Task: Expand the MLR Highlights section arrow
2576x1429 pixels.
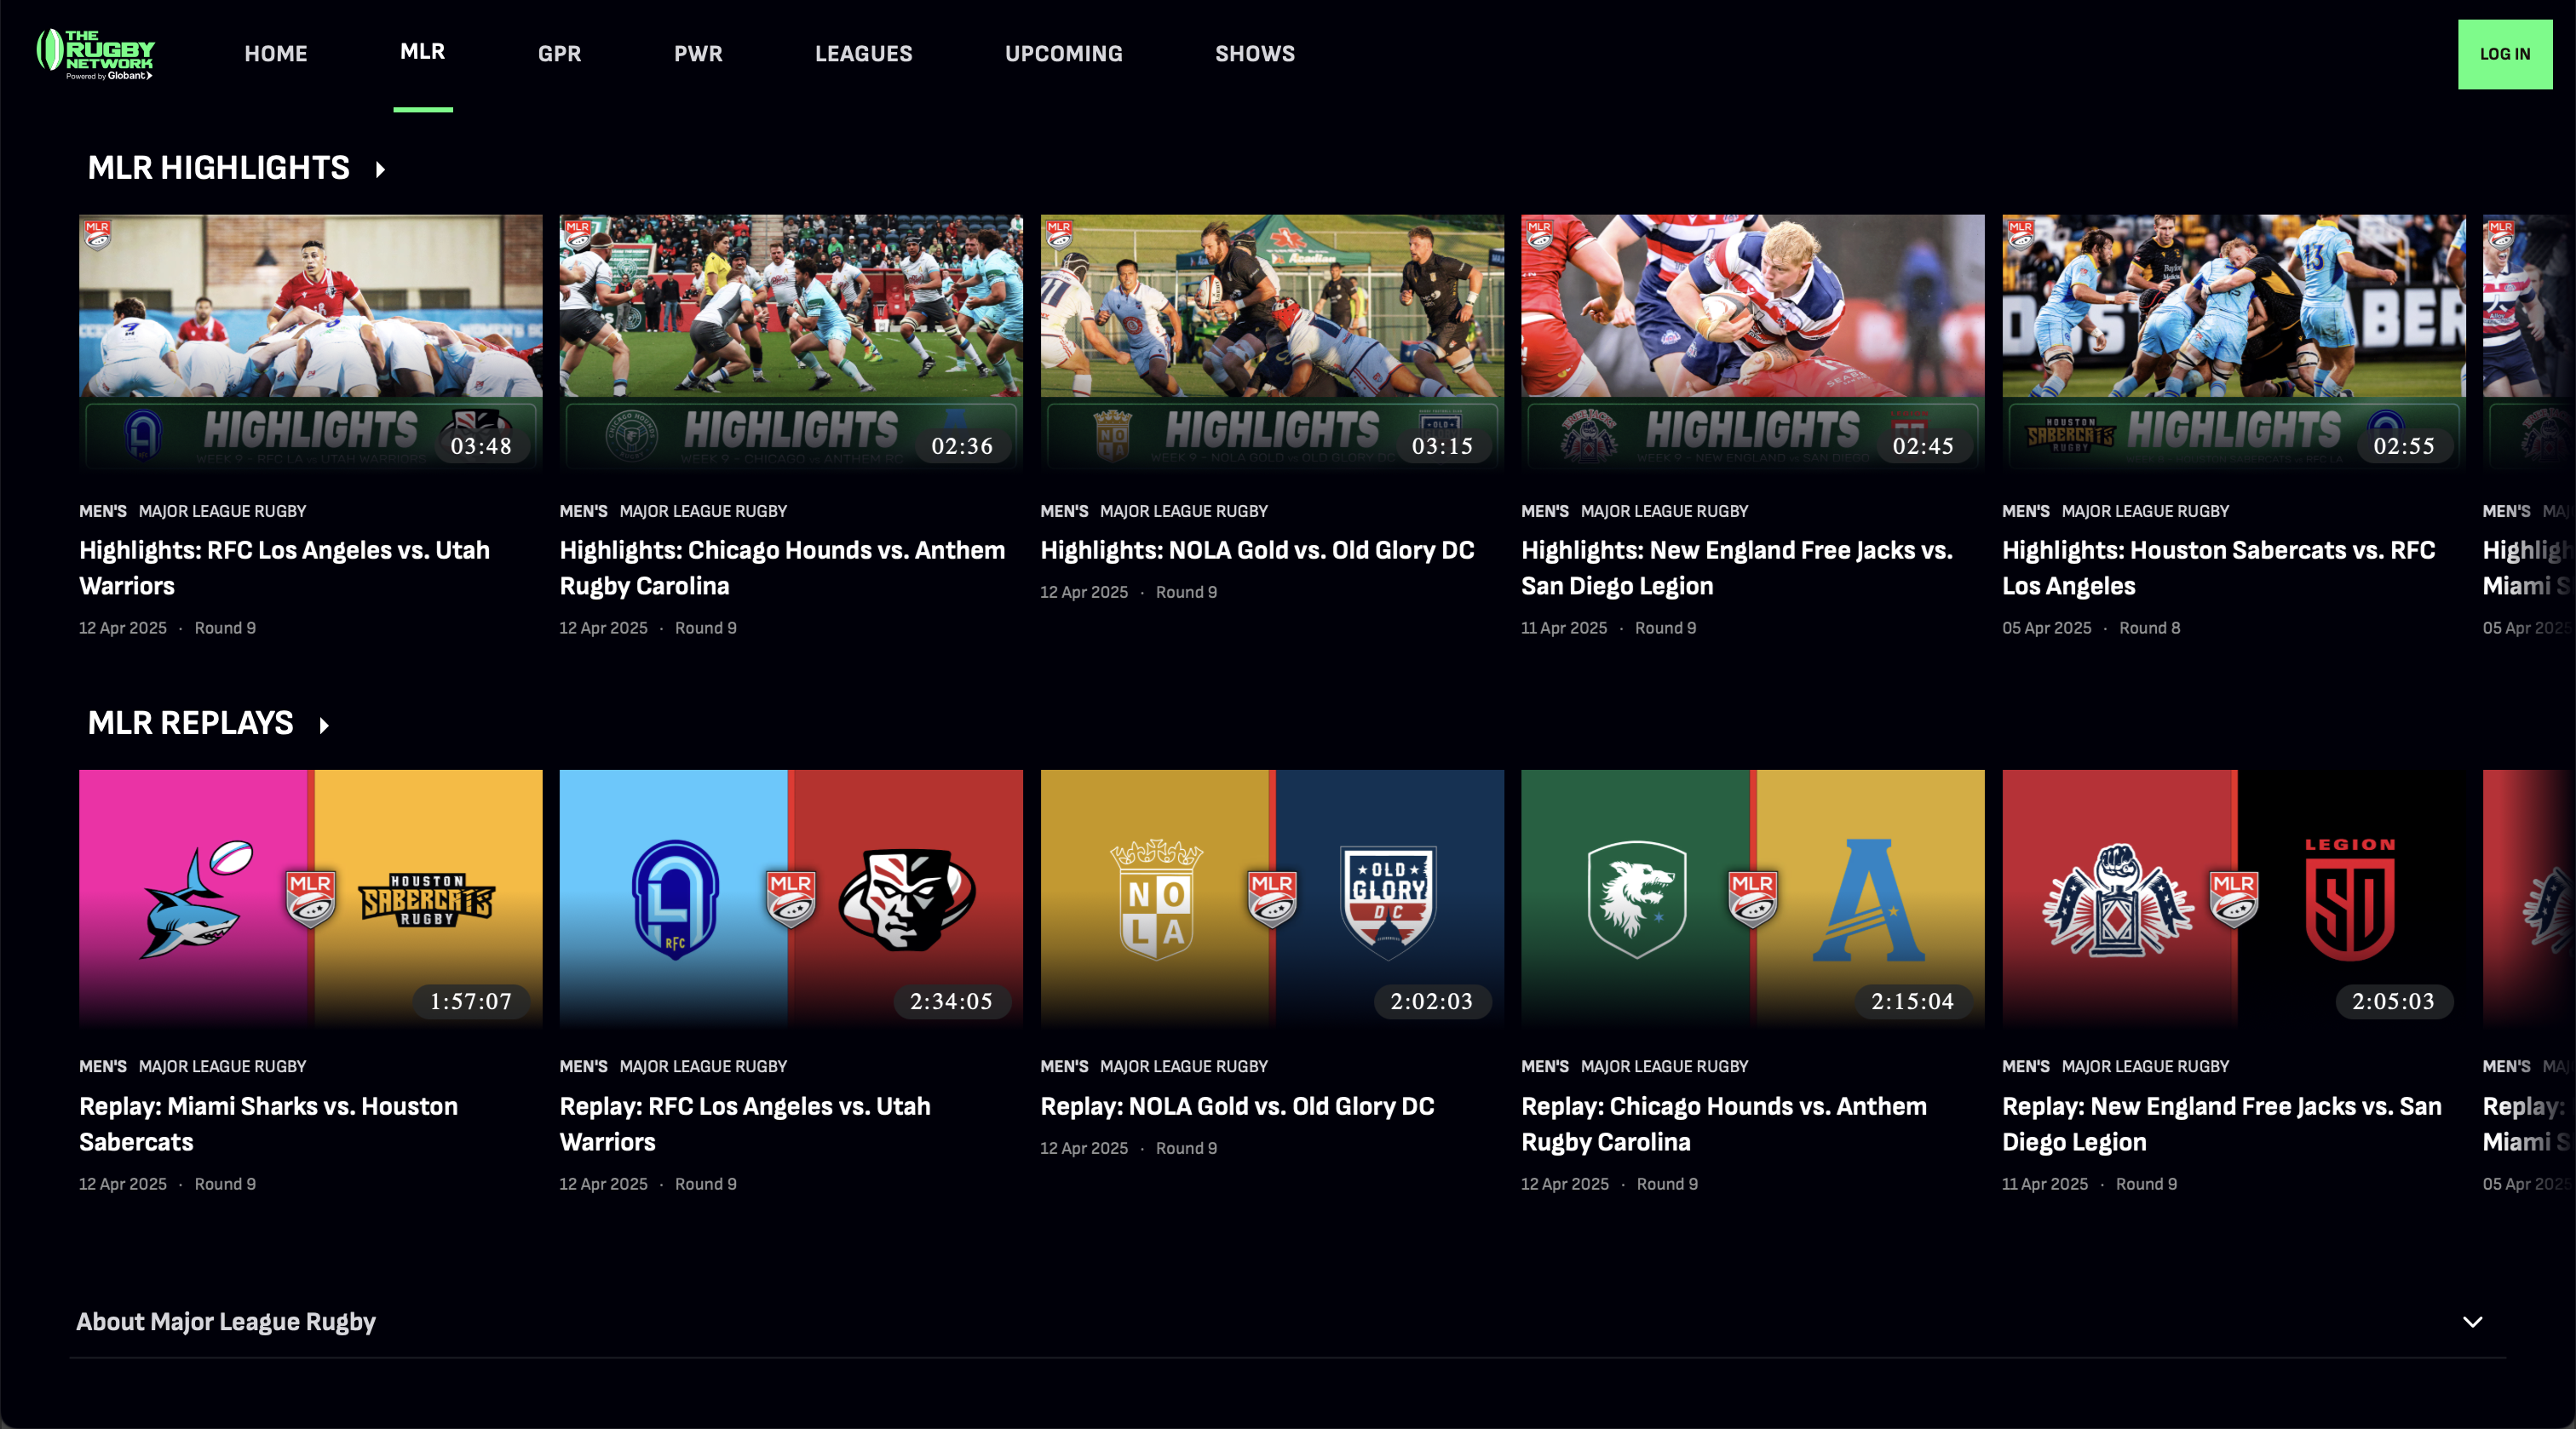Action: 380,169
